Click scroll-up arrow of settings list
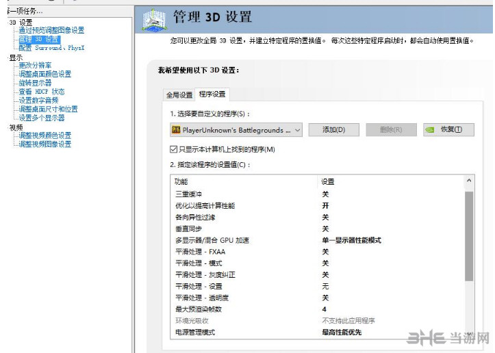 (469, 181)
